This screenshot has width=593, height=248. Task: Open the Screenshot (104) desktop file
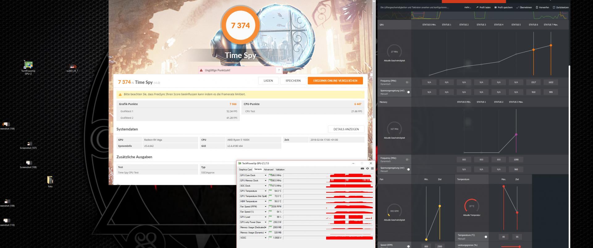point(7,126)
